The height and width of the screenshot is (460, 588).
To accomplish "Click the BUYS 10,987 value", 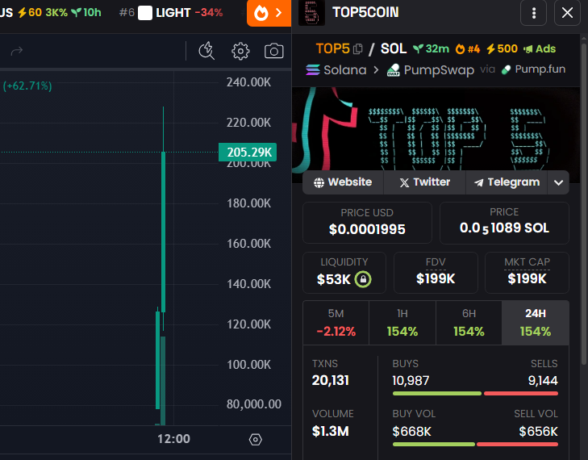I will [x=411, y=381].
